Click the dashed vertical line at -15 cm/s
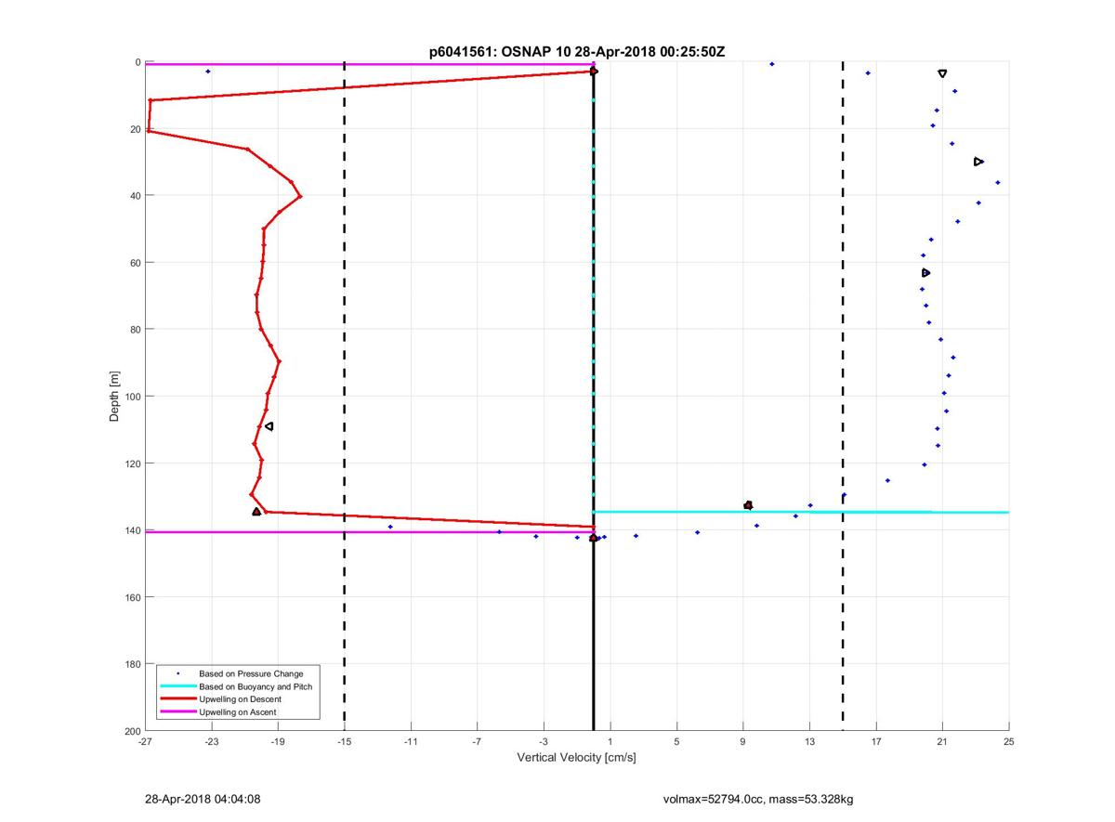 pyautogui.click(x=345, y=396)
